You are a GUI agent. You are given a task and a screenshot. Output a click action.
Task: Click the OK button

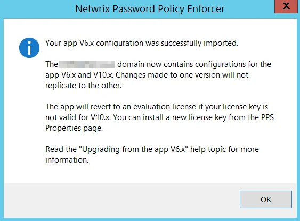point(266,199)
